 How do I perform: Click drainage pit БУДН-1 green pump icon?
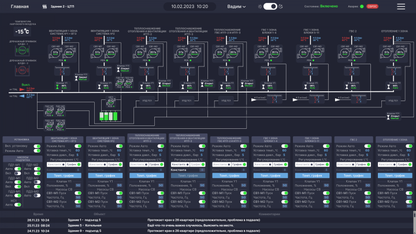tap(23, 50)
